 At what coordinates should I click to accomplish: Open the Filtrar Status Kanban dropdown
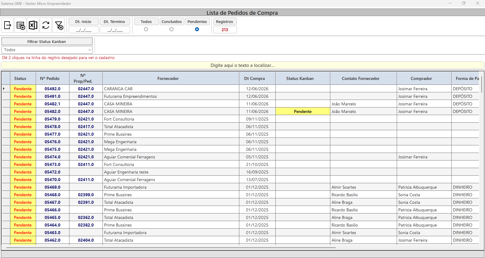(47, 50)
